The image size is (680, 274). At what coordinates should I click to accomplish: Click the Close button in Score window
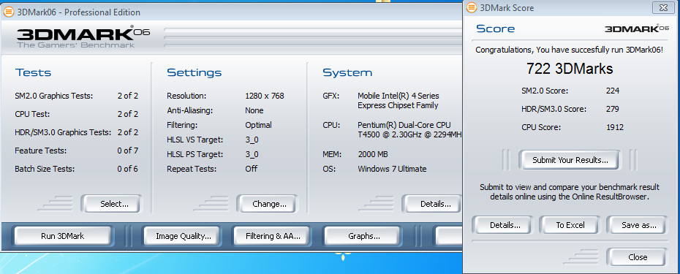(638, 257)
